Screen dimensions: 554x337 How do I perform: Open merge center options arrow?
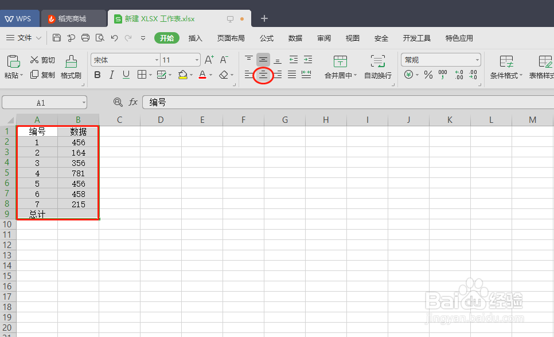click(x=355, y=75)
